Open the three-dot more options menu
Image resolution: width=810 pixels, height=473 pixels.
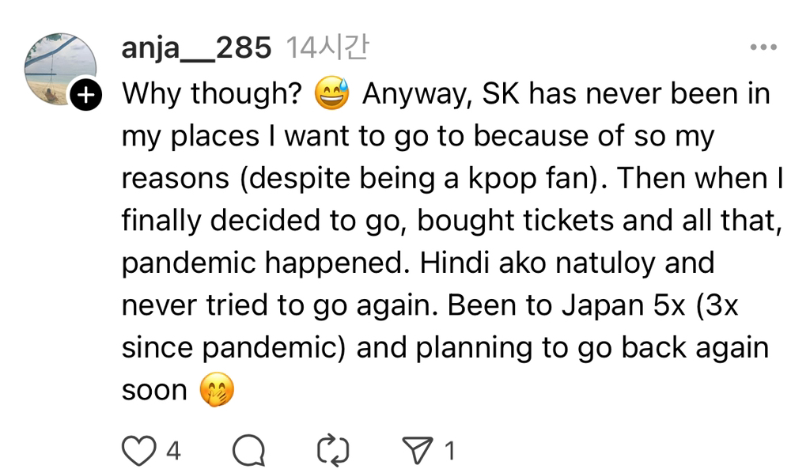point(763,48)
